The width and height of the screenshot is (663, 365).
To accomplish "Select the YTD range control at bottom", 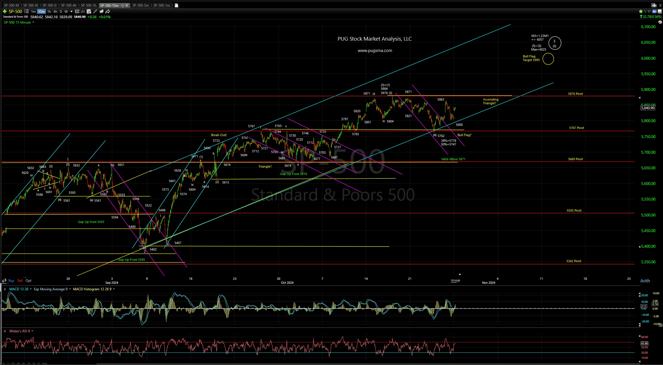I will pyautogui.click(x=13, y=363).
